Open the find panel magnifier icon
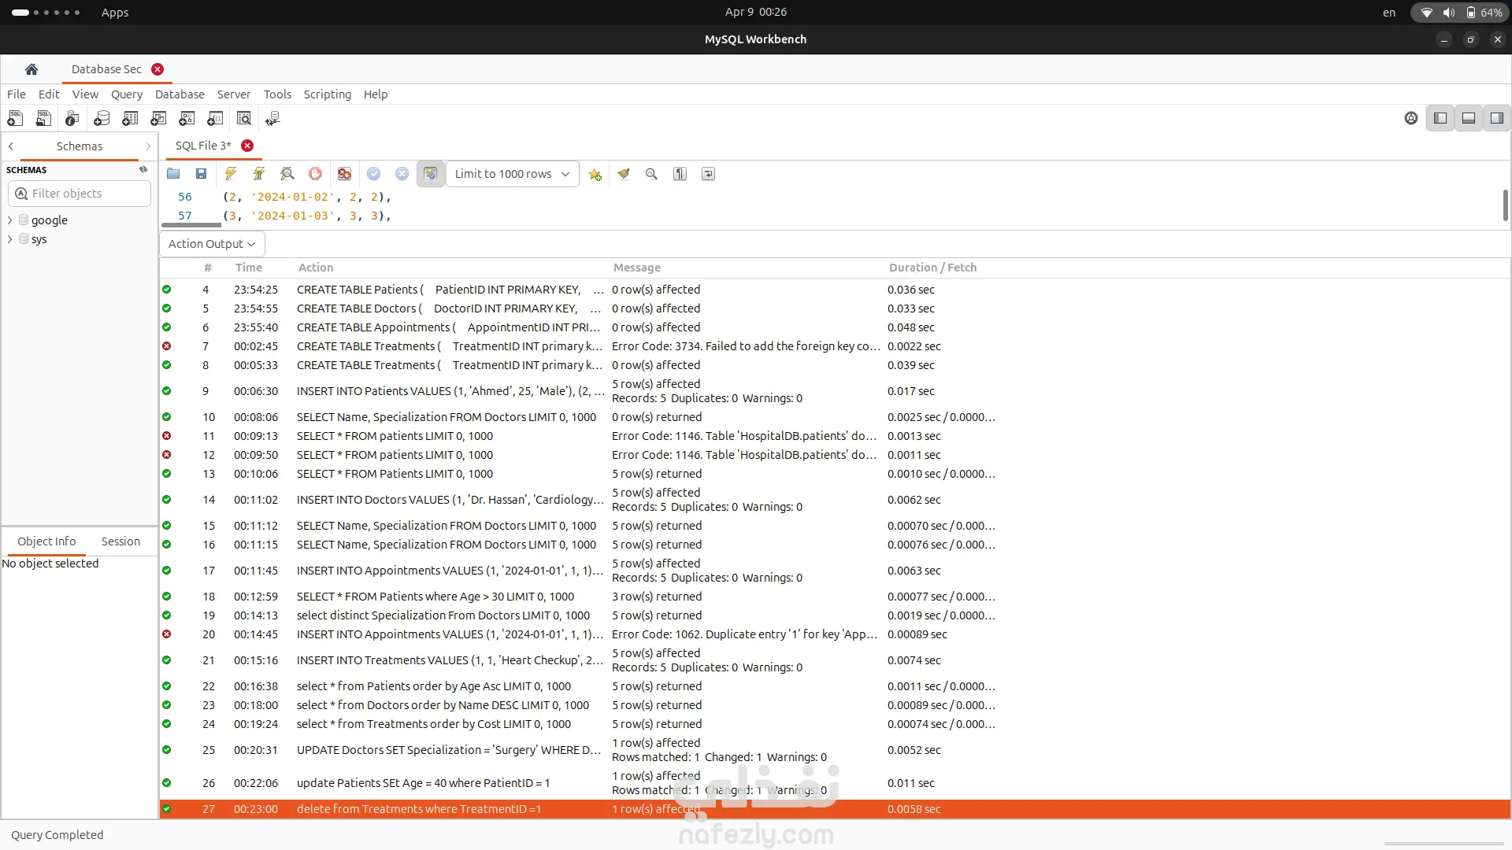The image size is (1512, 850). [x=651, y=174]
